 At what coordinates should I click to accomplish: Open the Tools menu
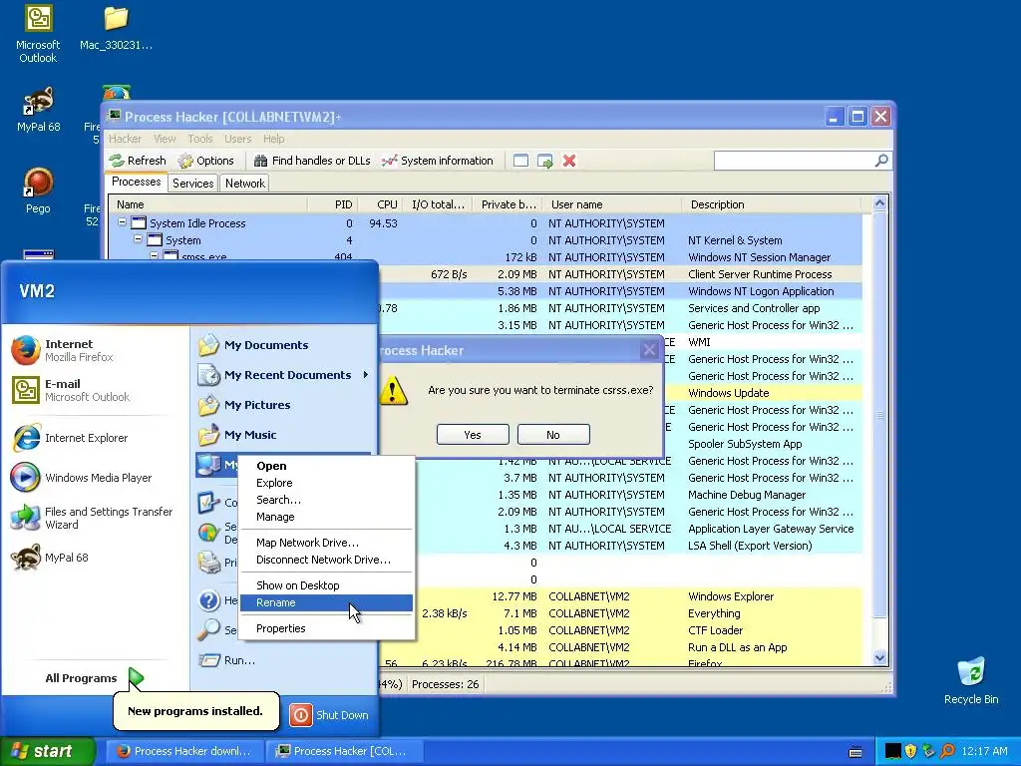click(x=199, y=139)
